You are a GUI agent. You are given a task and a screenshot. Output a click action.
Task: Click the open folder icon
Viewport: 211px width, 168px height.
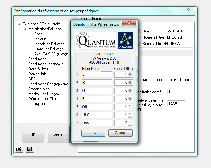point(19,149)
